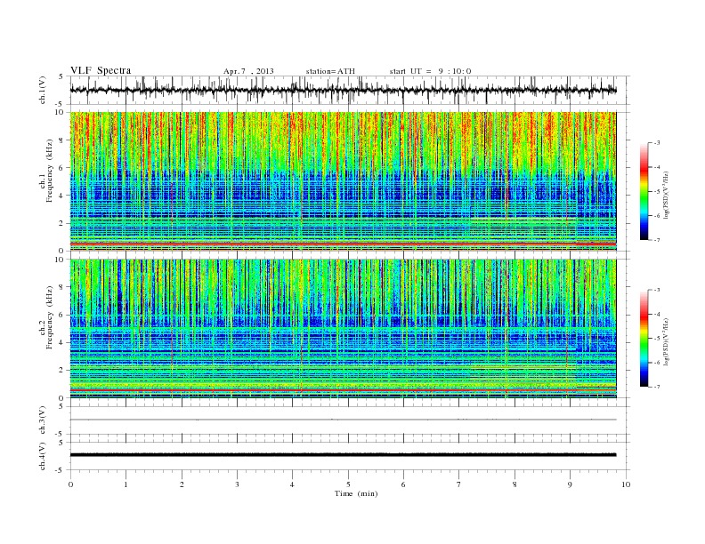Click the 'station=ATH' label
The width and height of the screenshot is (705, 544).
click(330, 71)
